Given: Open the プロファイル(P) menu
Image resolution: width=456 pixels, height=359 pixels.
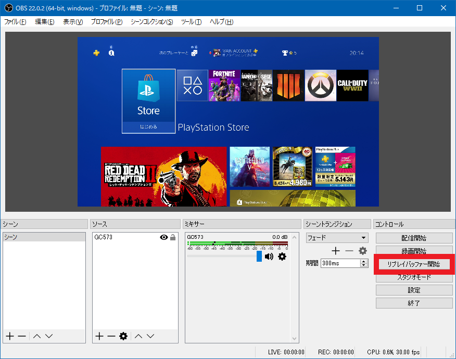Looking at the screenshot, I should pyautogui.click(x=107, y=22).
